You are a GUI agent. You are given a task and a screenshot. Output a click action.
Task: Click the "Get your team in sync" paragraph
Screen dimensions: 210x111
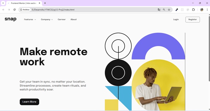53,85
